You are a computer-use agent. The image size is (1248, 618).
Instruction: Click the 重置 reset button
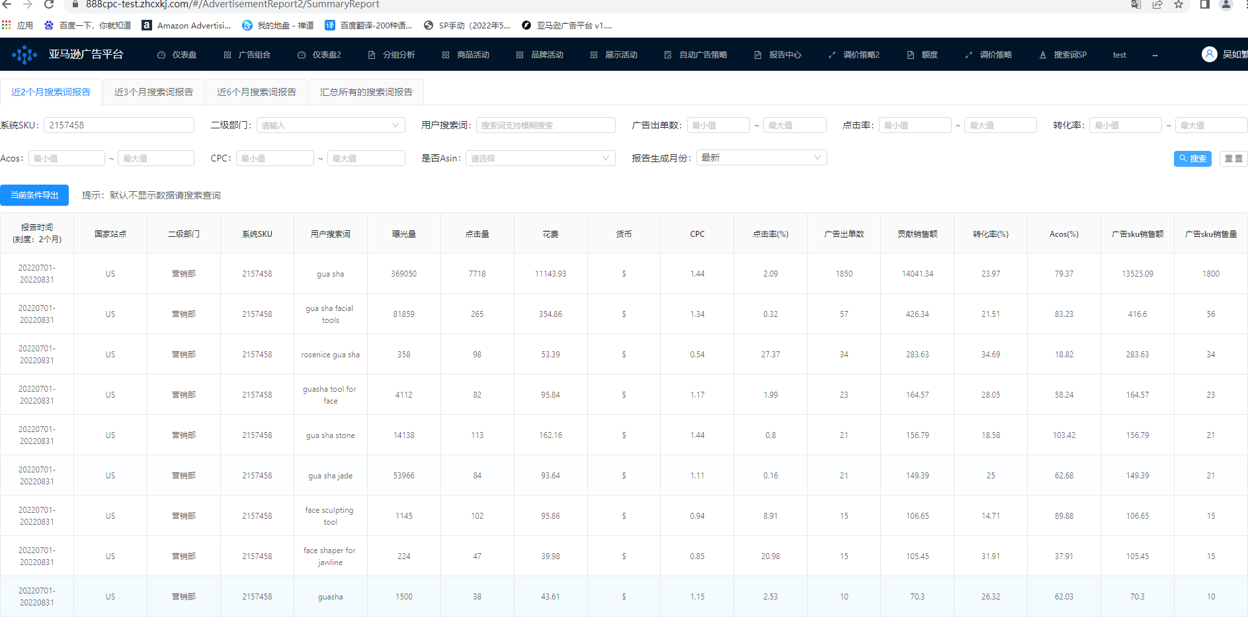pyautogui.click(x=1233, y=159)
